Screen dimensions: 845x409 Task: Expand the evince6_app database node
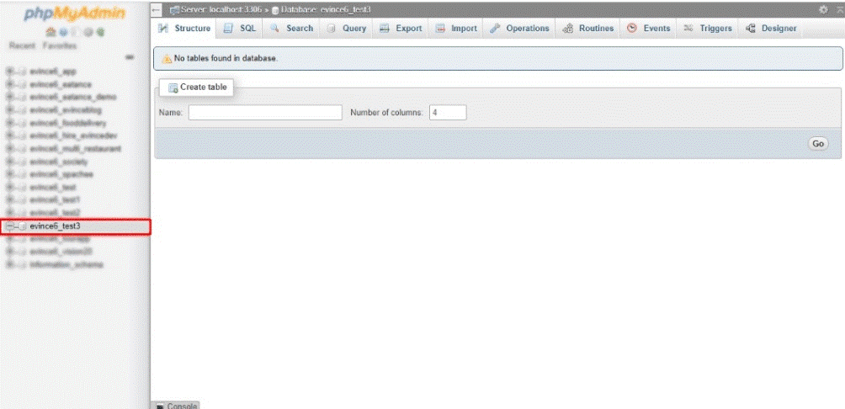[x=9, y=72]
